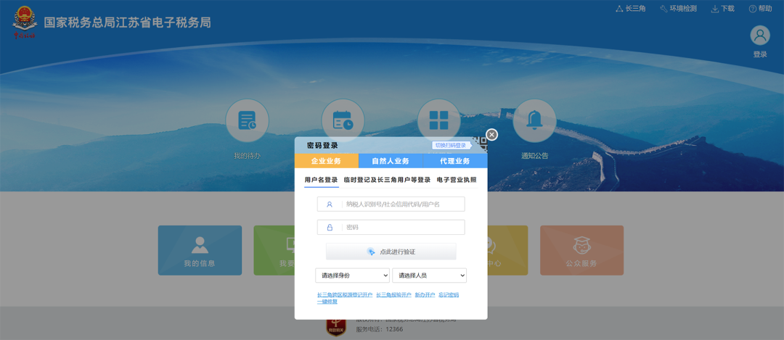Click the red footer shield badge
The height and width of the screenshot is (340, 784).
click(335, 327)
